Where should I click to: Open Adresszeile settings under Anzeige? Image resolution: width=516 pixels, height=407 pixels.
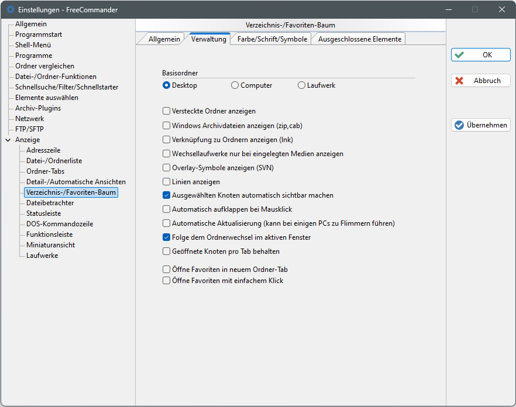pyautogui.click(x=43, y=150)
